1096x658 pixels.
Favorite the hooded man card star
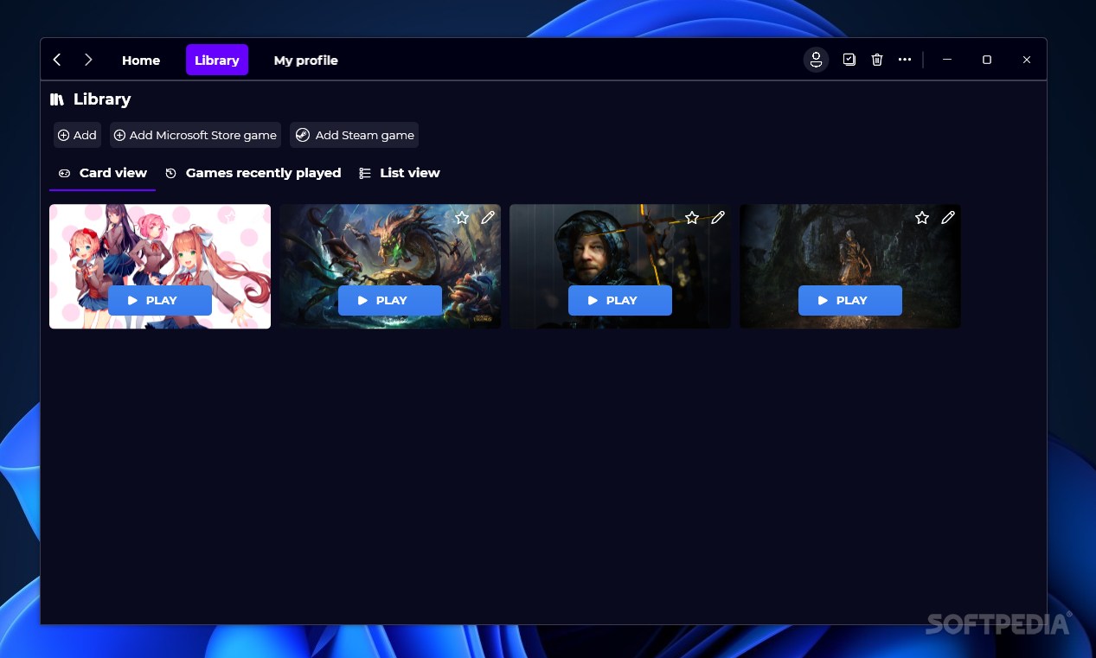pos(692,218)
